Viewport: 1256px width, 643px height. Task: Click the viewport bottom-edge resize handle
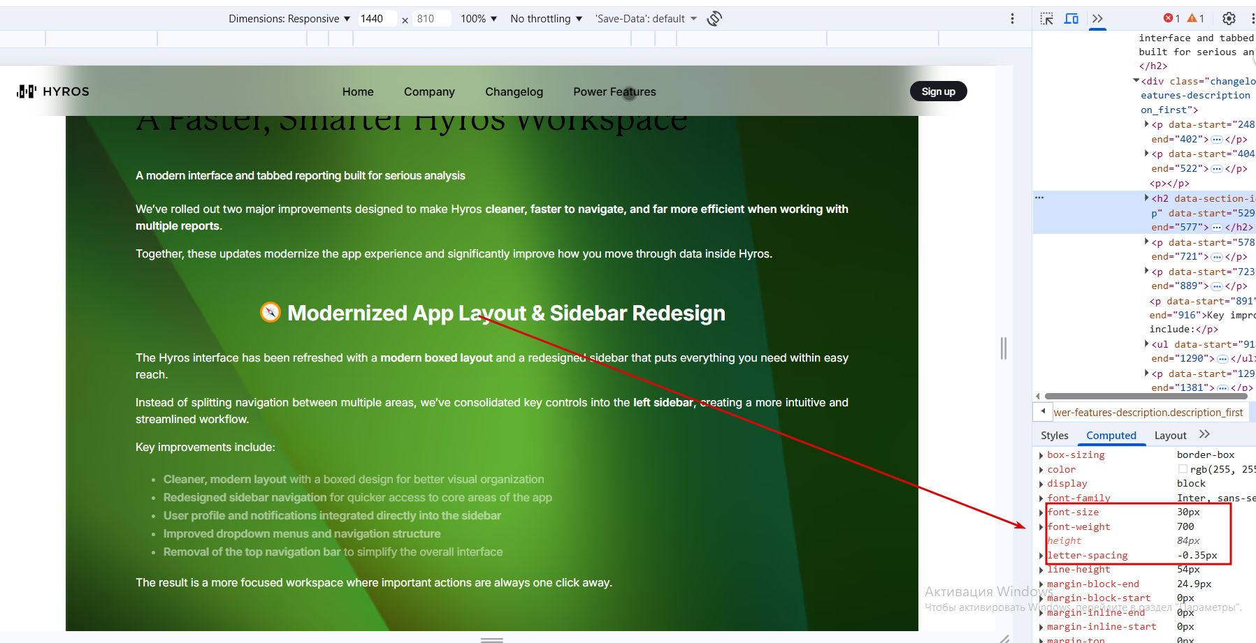492,639
